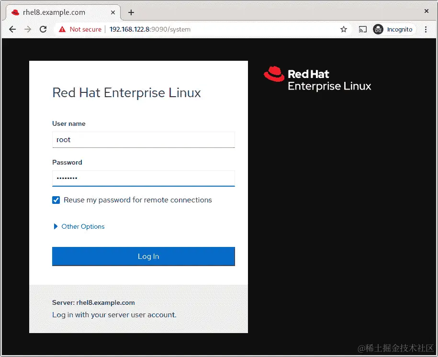Click the browser forward arrow
This screenshot has width=438, height=357.
(x=28, y=29)
